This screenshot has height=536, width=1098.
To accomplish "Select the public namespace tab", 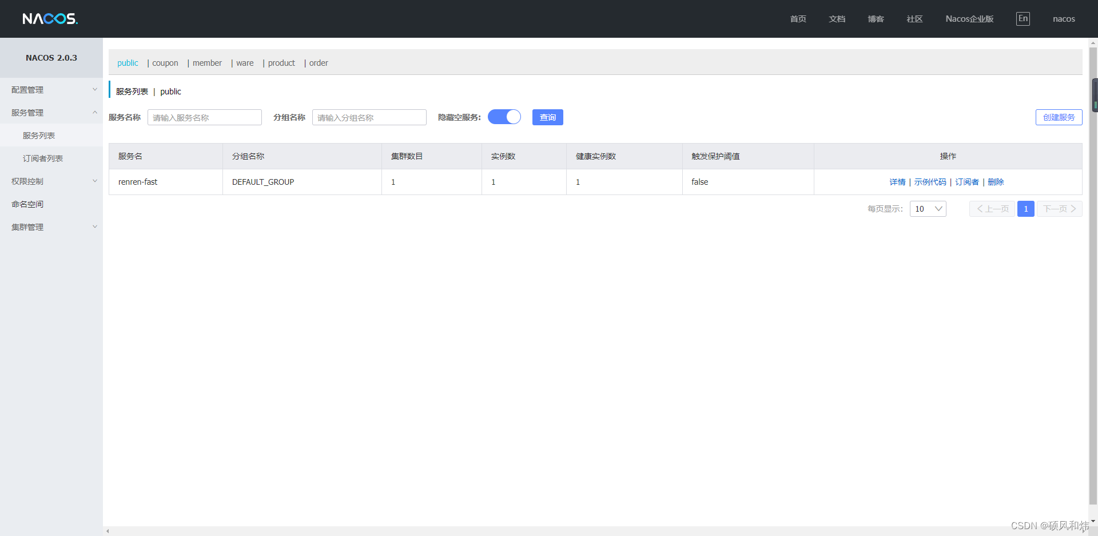I will point(128,63).
